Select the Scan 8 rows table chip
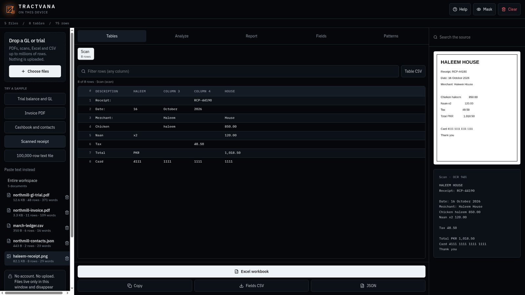 coord(86,54)
